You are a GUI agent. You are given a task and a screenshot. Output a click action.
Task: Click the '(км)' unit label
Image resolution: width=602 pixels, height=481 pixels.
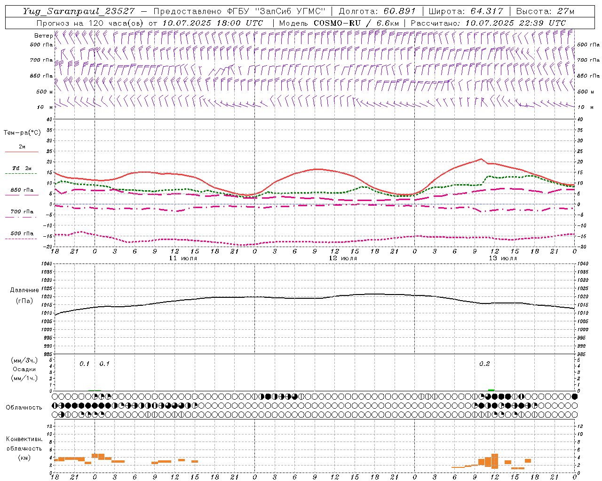pyautogui.click(x=24, y=458)
